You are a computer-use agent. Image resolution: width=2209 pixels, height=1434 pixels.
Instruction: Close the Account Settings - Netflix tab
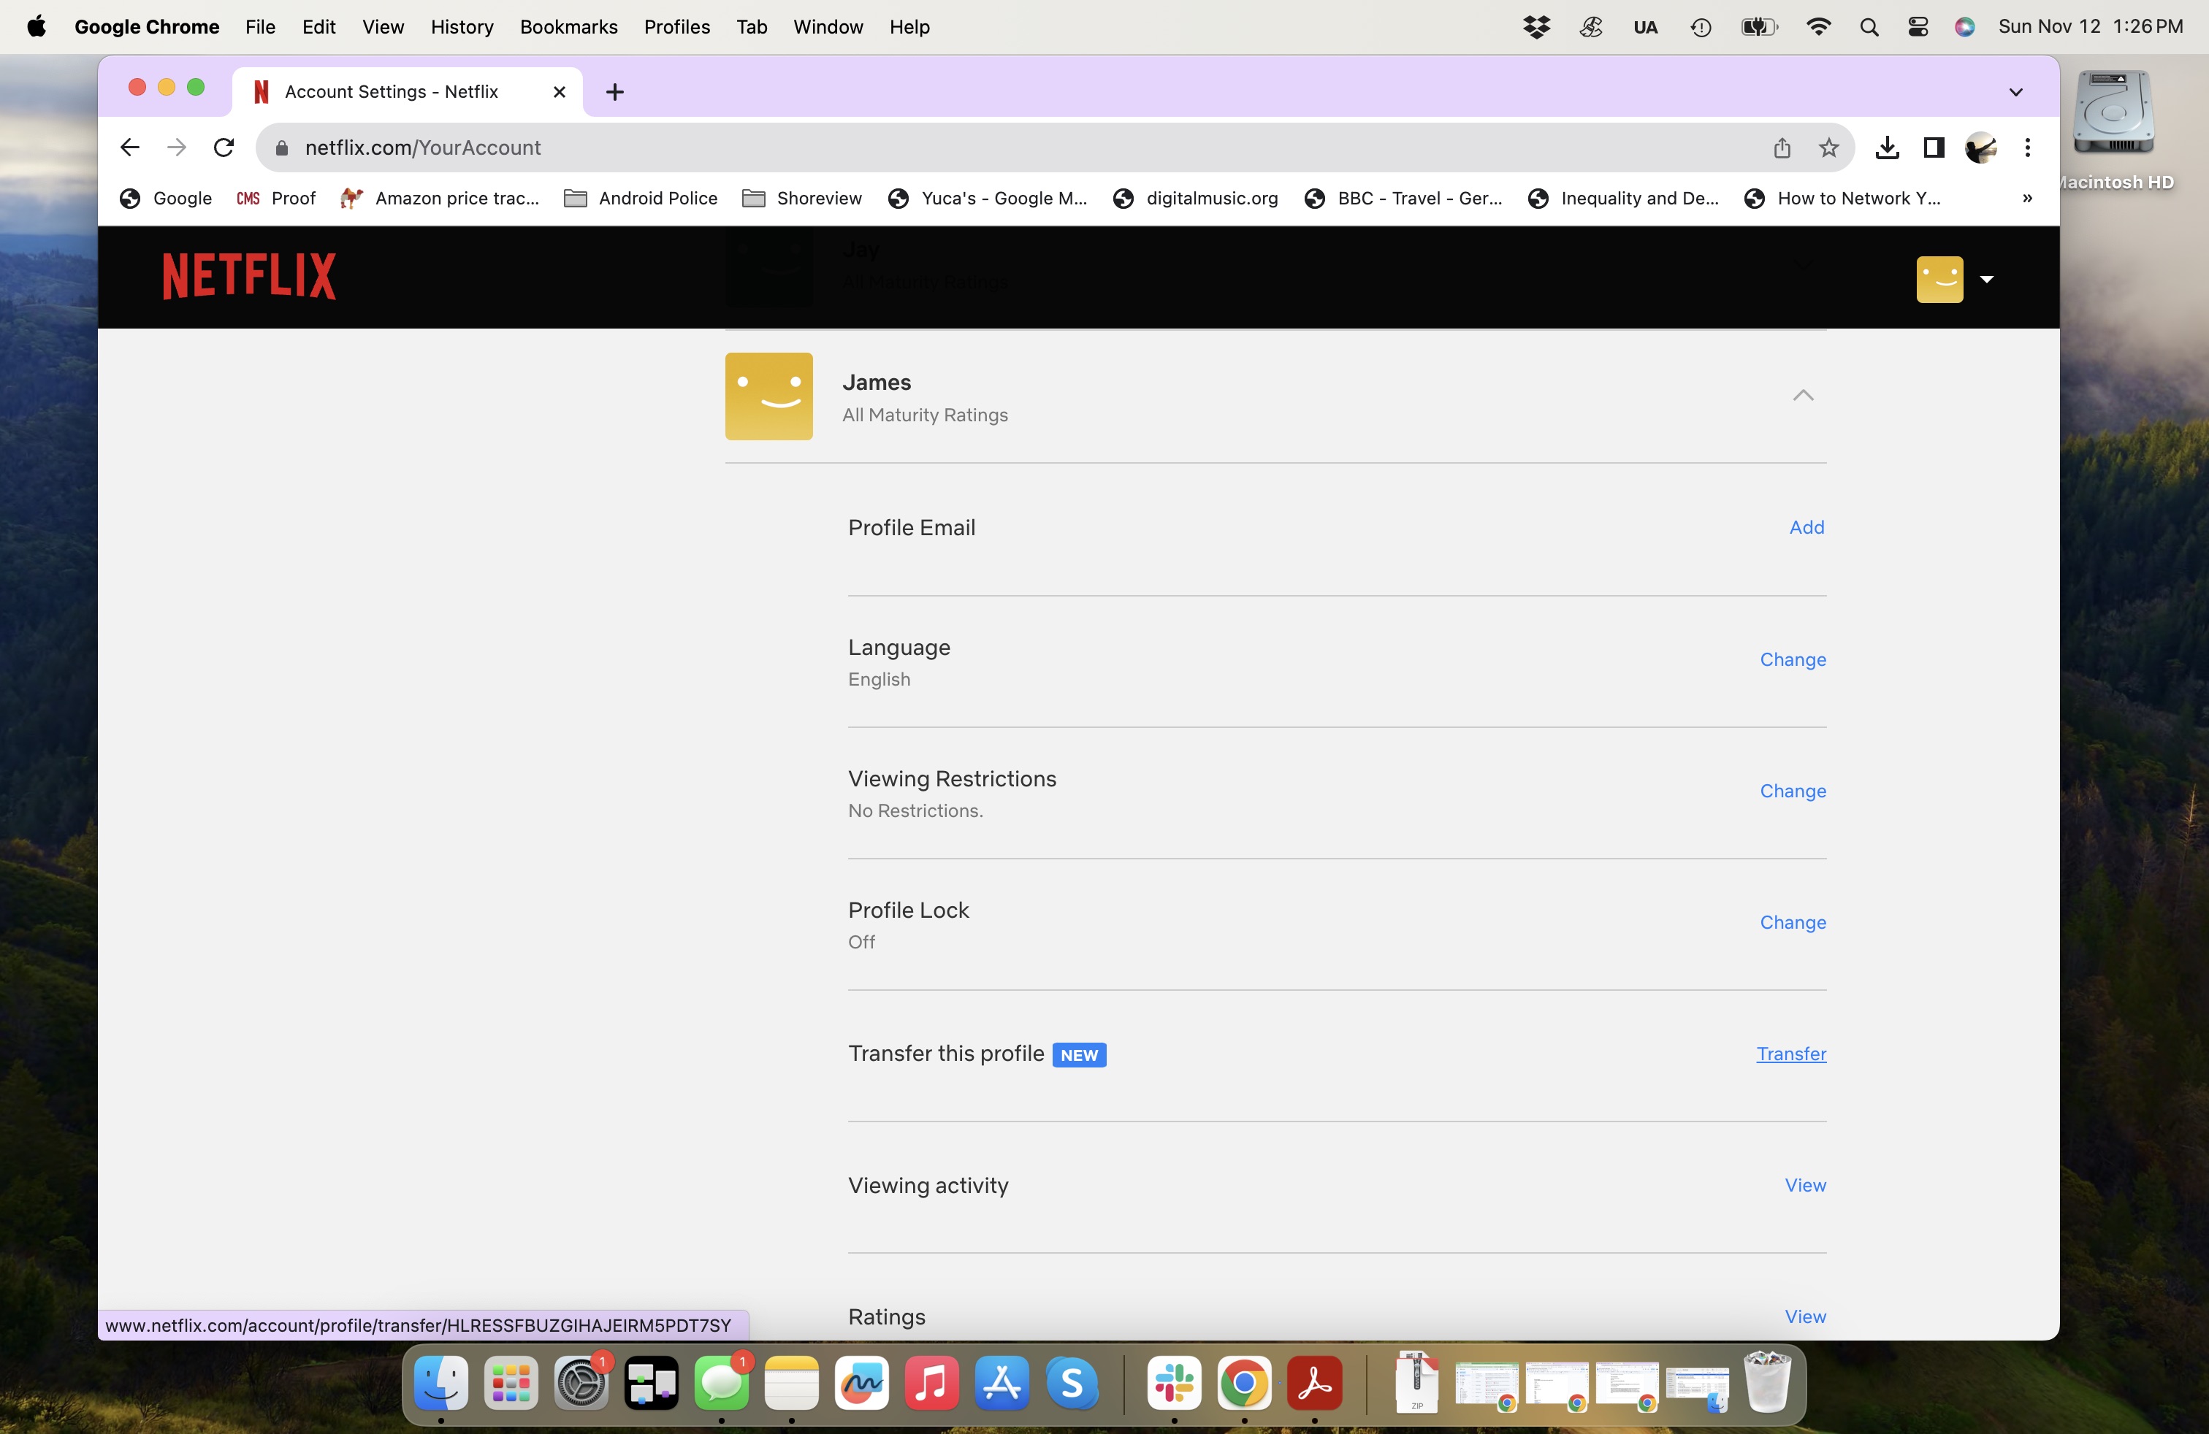pos(559,92)
